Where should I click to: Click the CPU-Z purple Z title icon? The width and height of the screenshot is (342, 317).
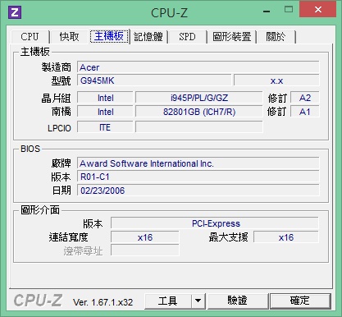pos(15,12)
